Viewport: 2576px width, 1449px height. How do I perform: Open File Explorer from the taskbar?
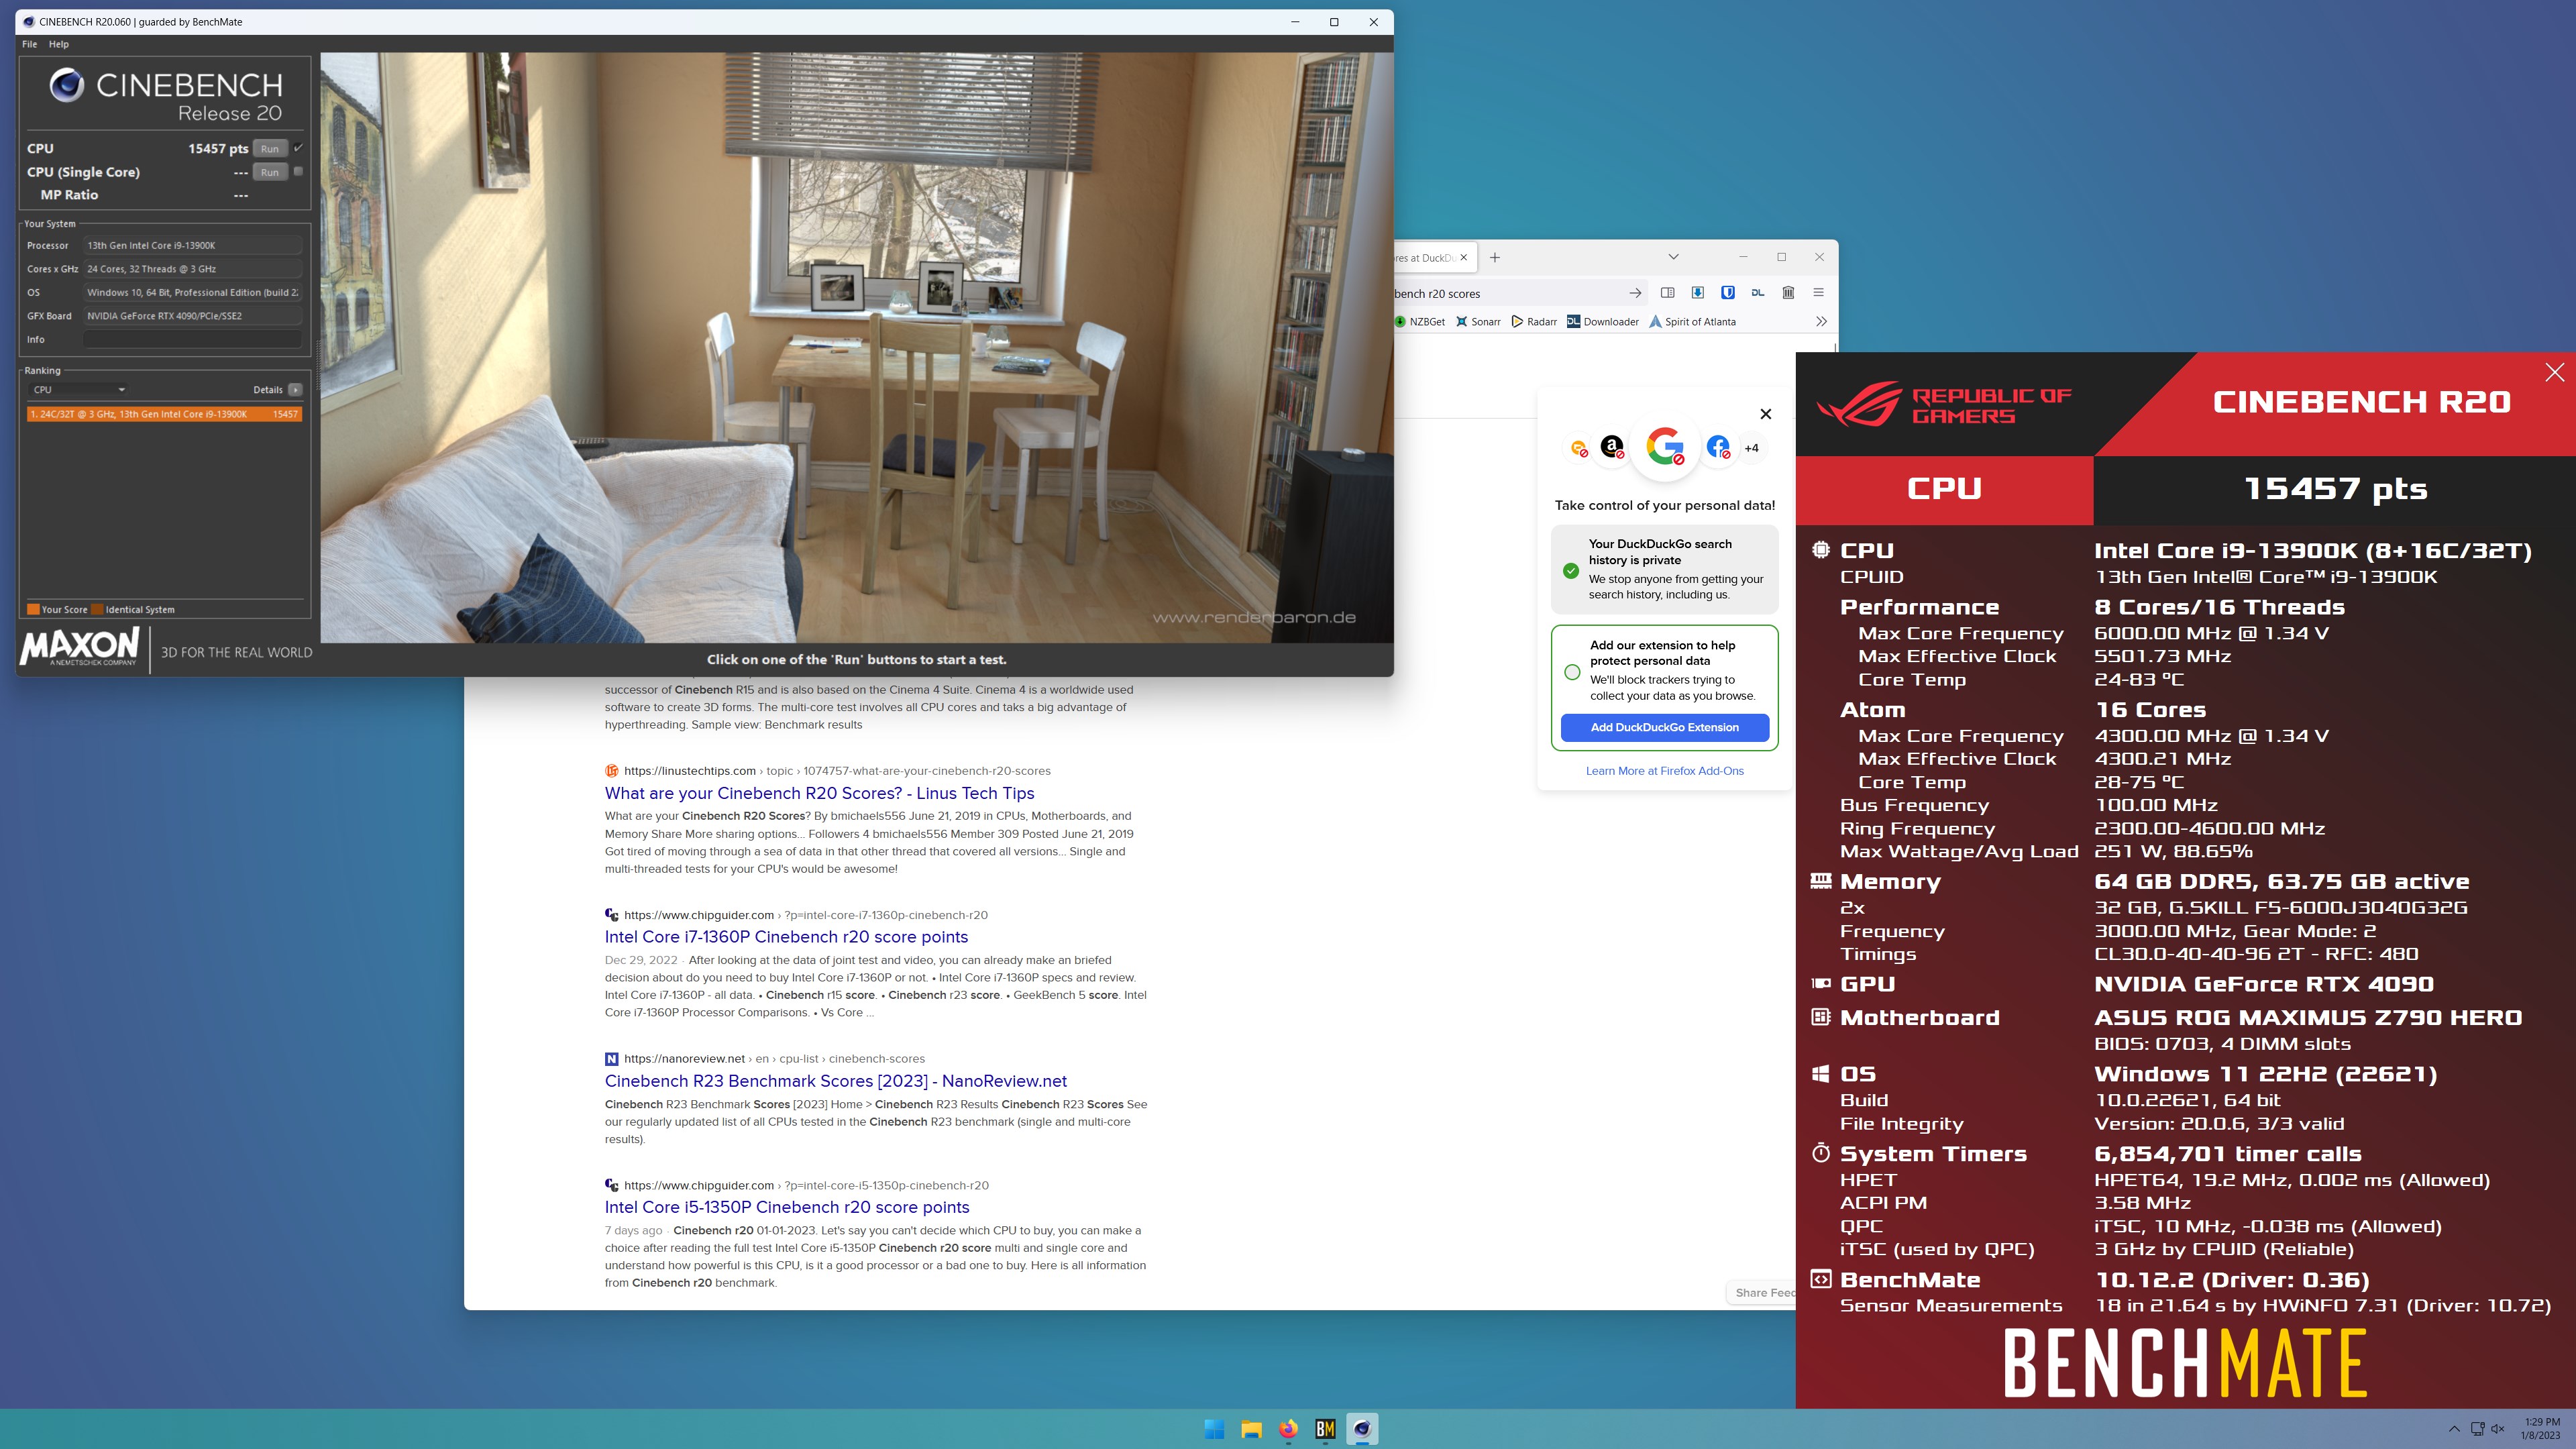[1251, 1429]
